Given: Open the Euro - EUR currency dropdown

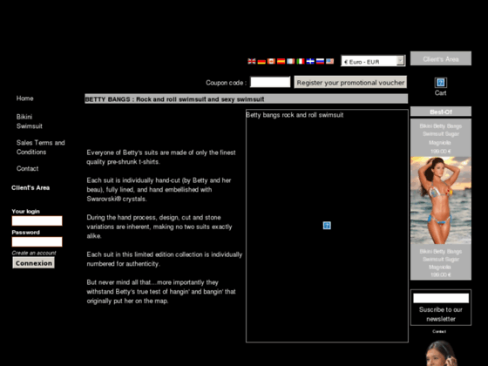Looking at the screenshot, I should click(x=373, y=61).
